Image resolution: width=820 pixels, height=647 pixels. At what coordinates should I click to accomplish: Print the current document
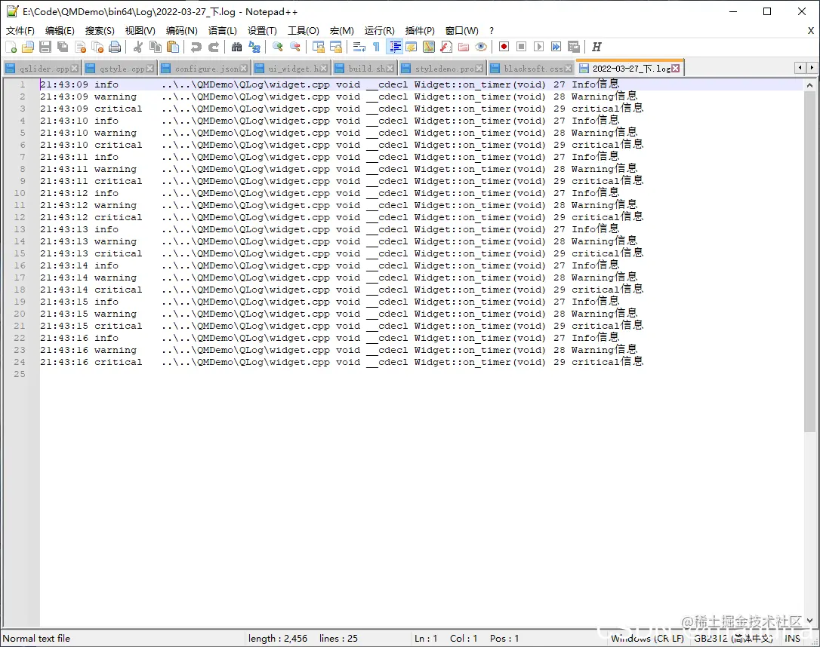pyautogui.click(x=115, y=47)
